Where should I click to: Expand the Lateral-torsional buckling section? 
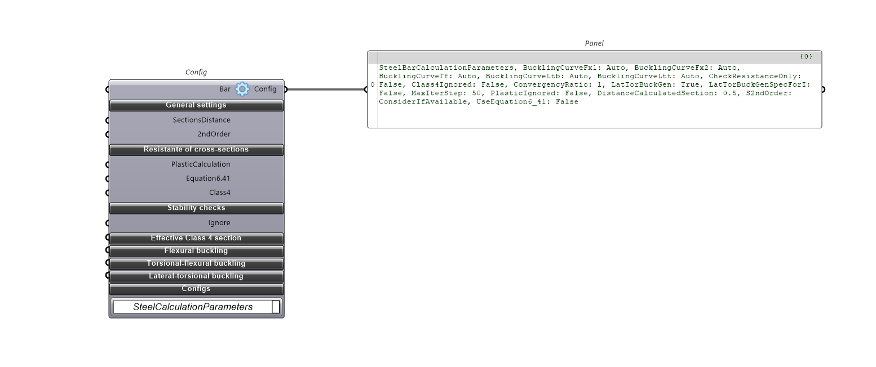[x=196, y=276]
